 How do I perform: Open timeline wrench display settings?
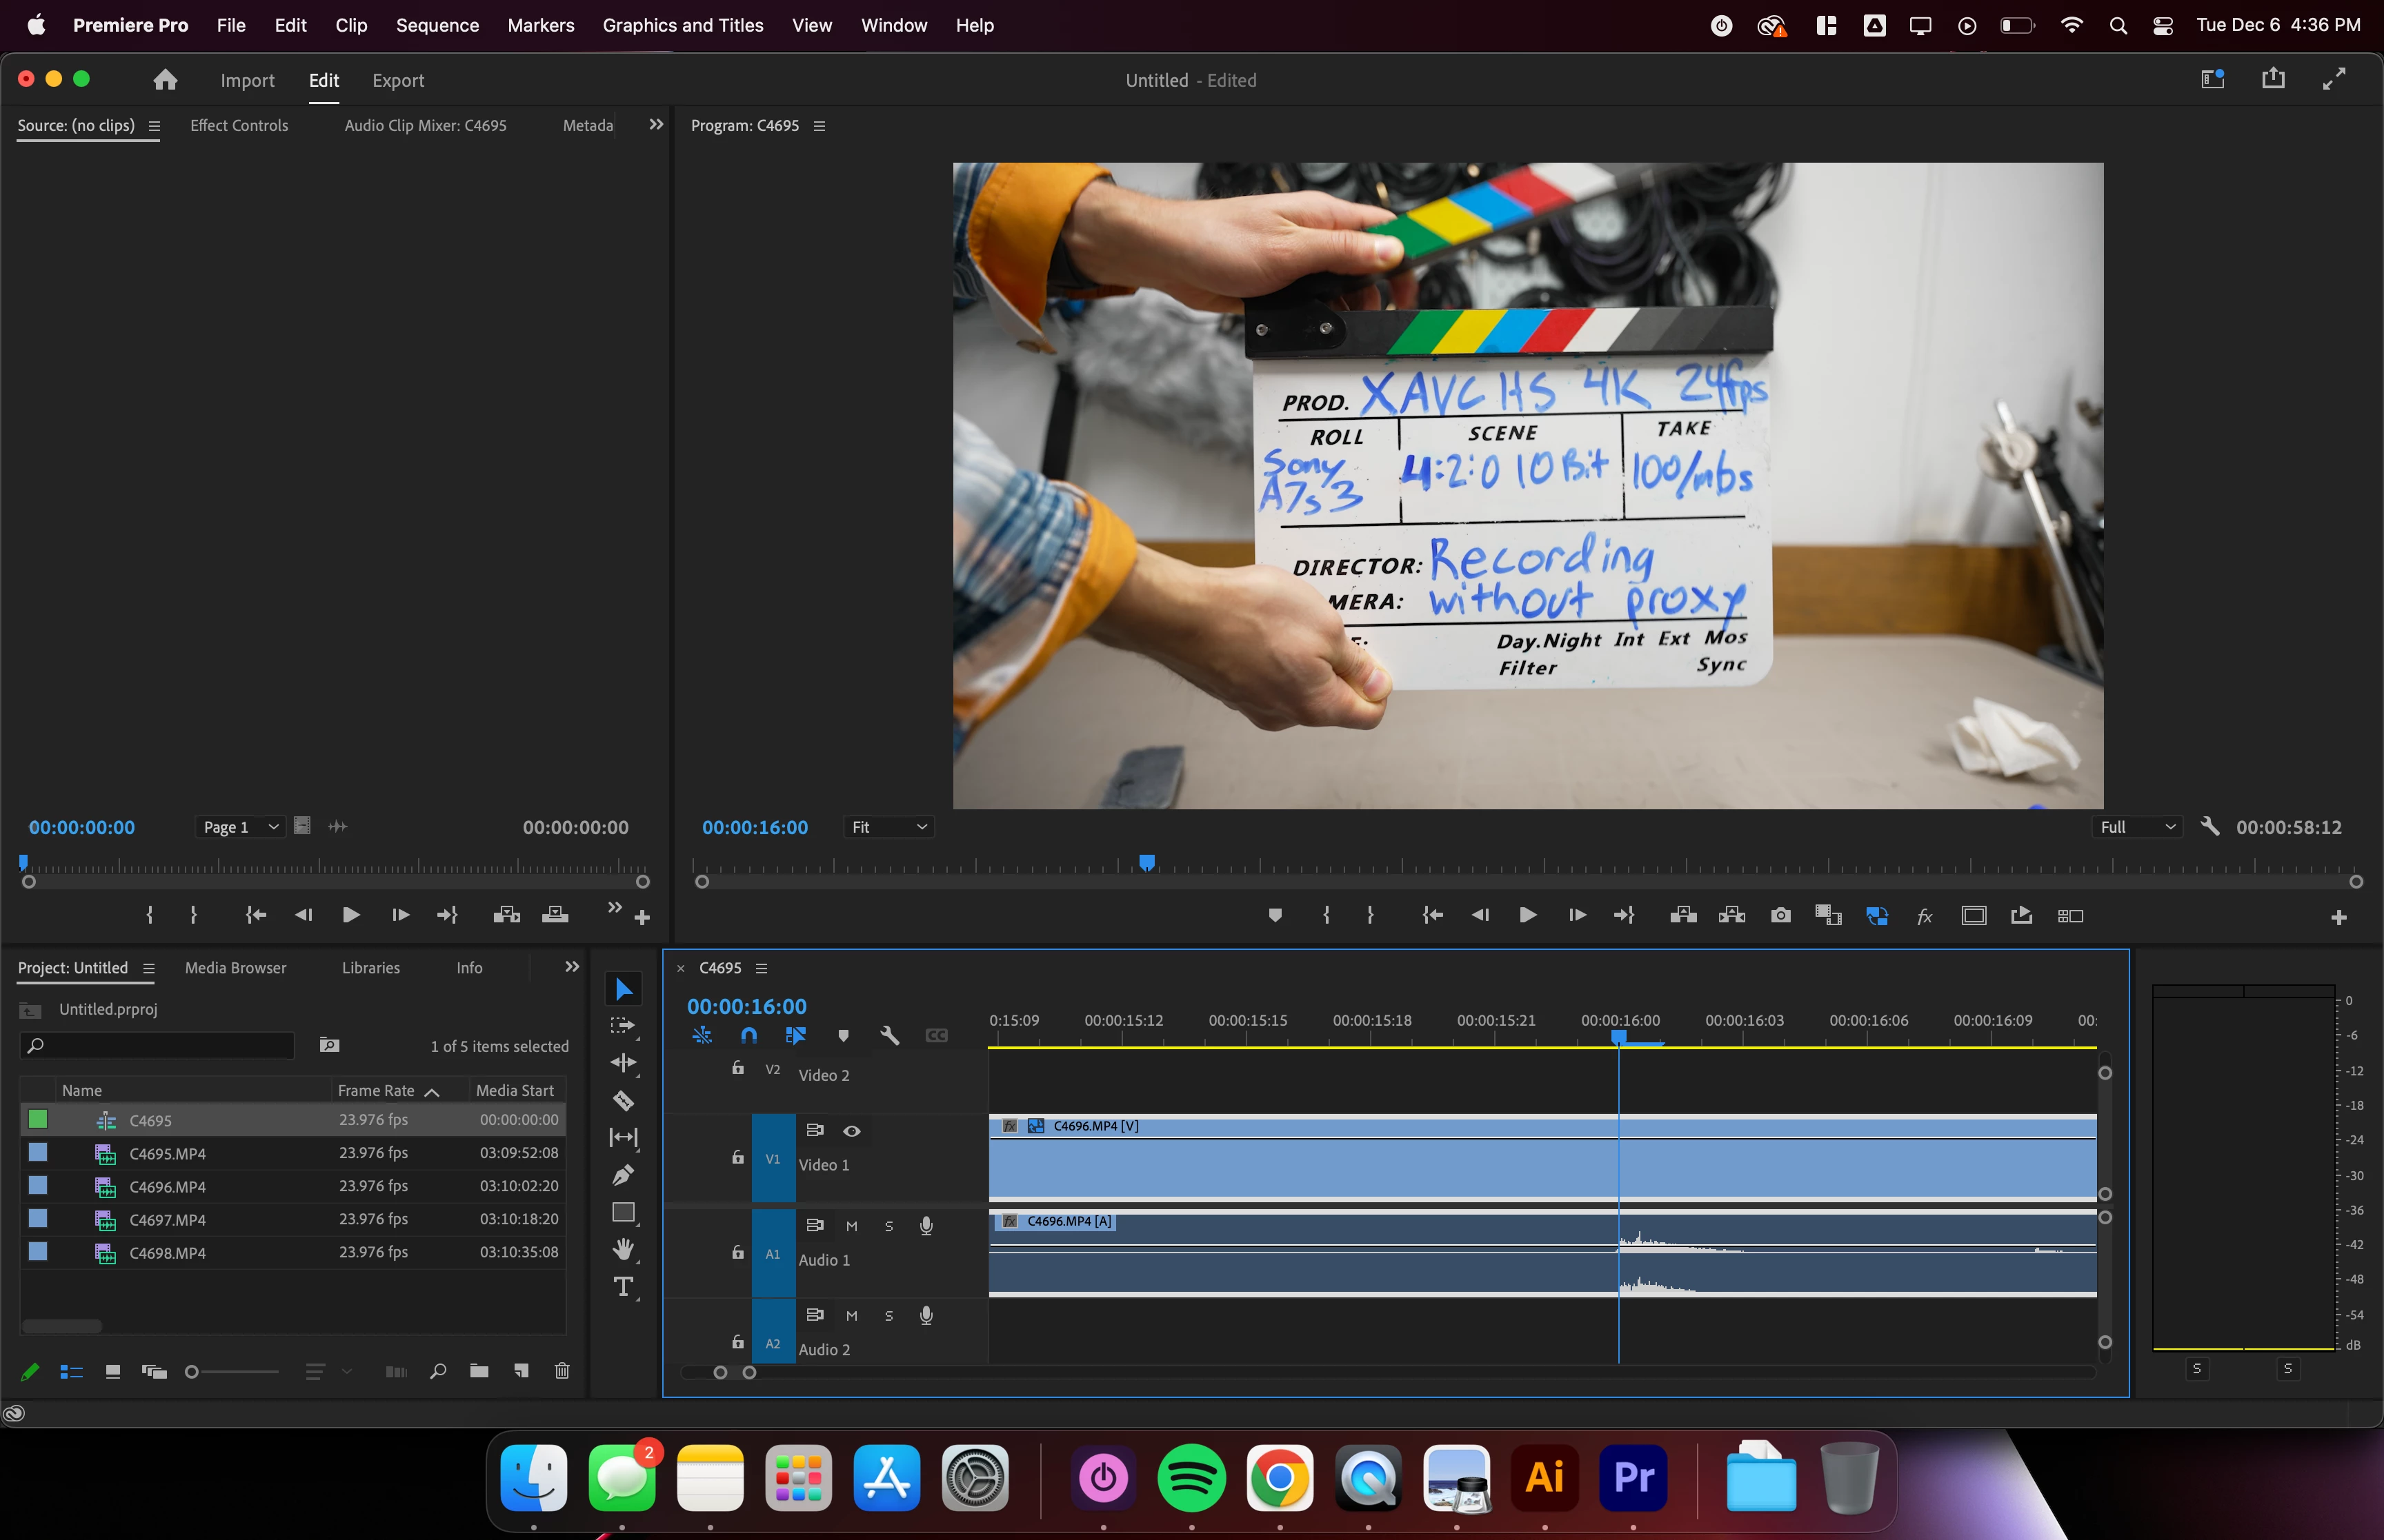pos(889,1035)
